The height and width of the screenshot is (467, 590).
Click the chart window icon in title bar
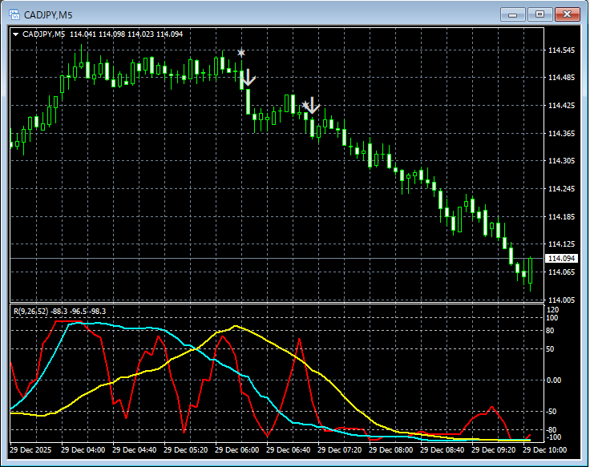point(14,14)
